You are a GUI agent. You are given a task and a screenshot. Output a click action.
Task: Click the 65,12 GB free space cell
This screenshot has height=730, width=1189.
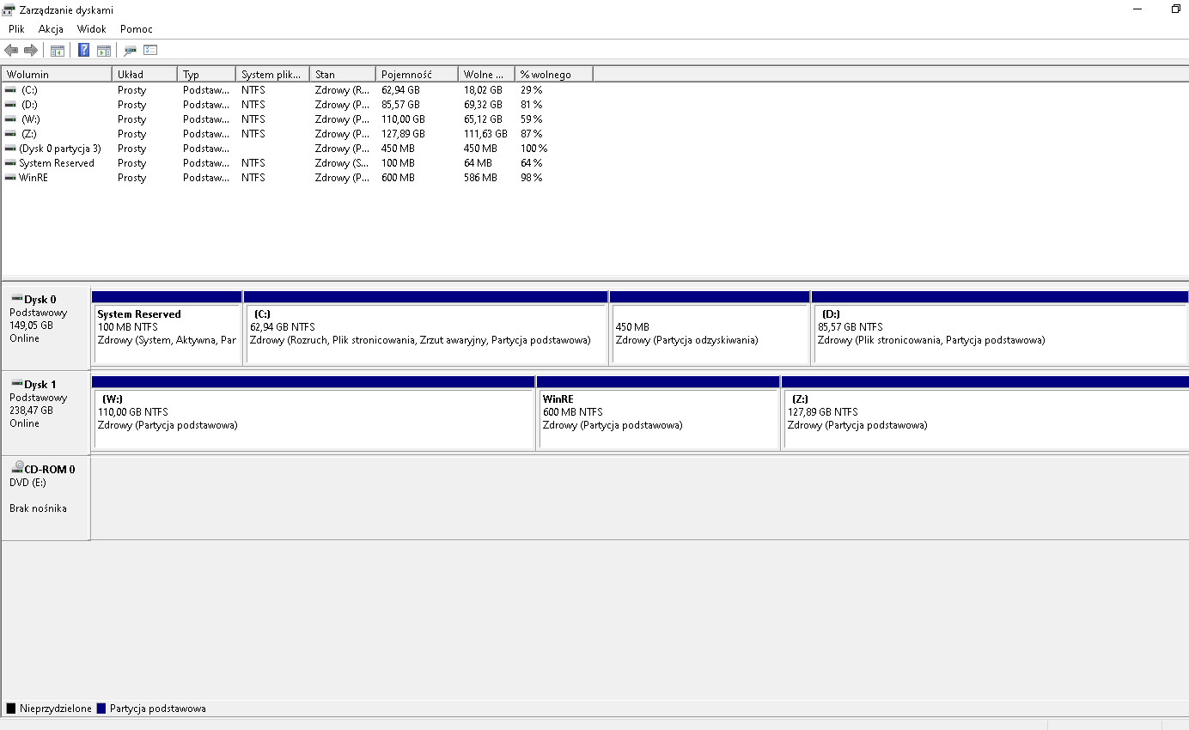tap(483, 119)
